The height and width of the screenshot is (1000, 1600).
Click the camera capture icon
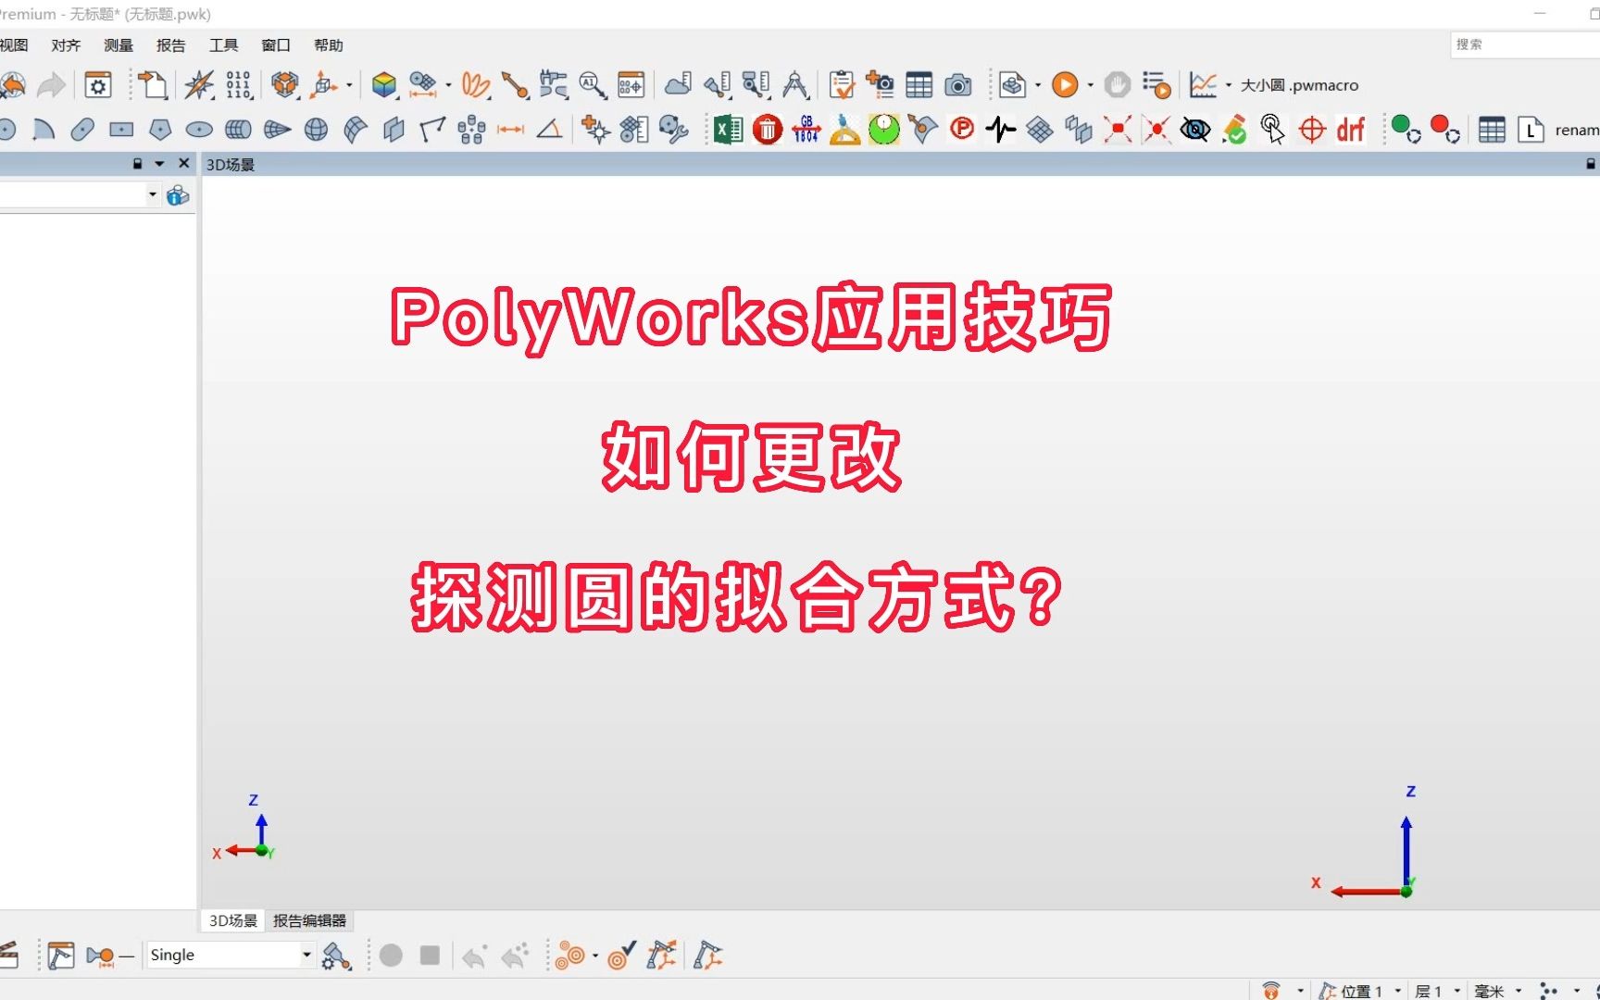click(x=958, y=85)
